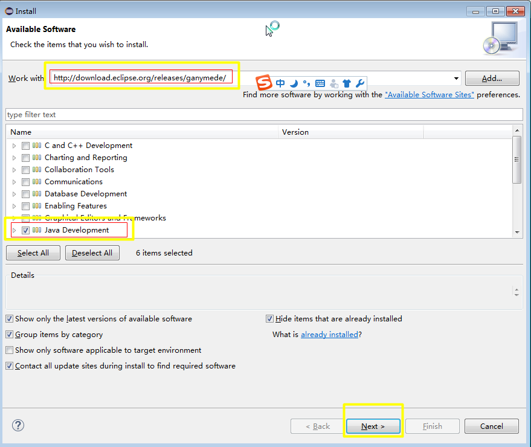
Task: Click the software list scrollbar thumb
Action: [517, 159]
